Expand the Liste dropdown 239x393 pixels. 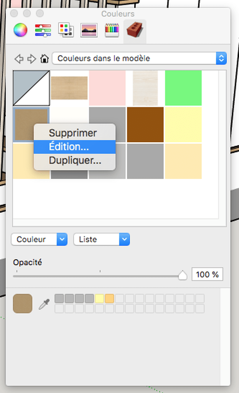click(101, 239)
